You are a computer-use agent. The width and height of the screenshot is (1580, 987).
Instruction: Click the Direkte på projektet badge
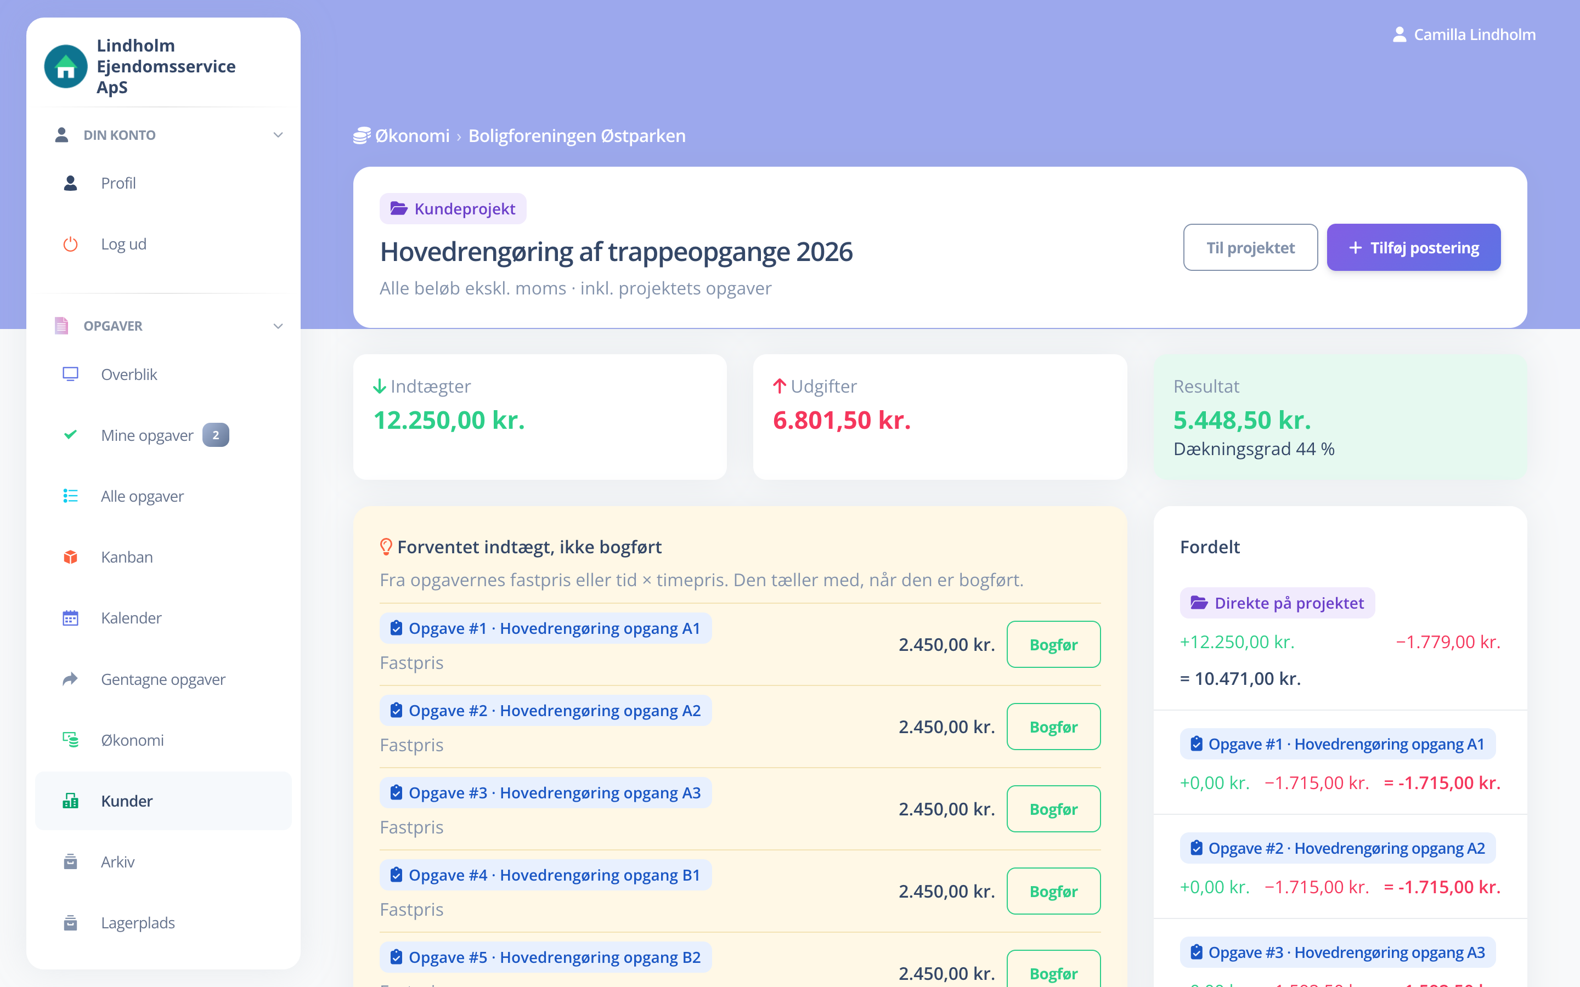1277,603
